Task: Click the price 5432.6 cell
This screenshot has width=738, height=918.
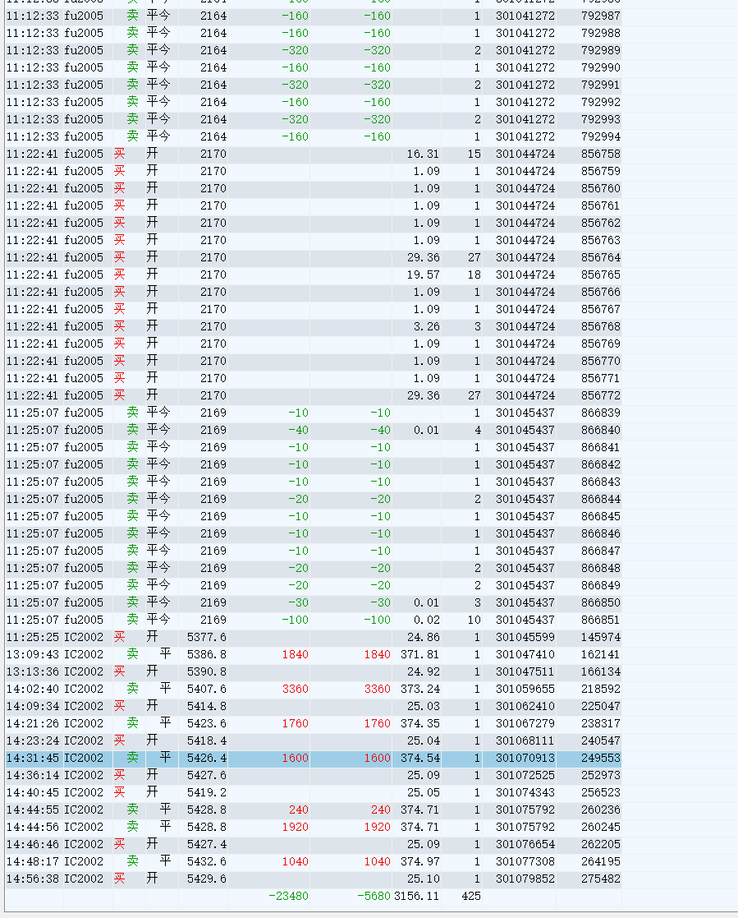Action: tap(207, 861)
